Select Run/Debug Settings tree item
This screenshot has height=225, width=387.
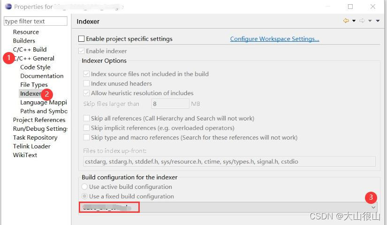pos(40,129)
